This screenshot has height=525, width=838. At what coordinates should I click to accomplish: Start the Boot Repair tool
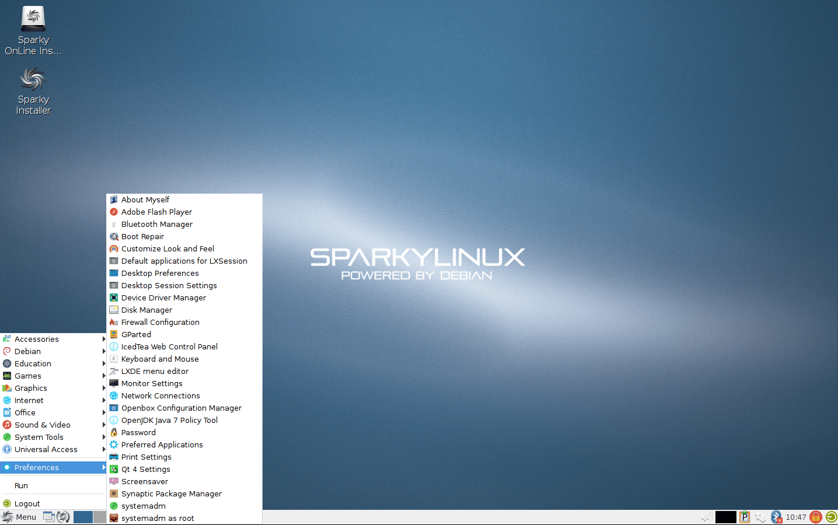tap(184, 236)
